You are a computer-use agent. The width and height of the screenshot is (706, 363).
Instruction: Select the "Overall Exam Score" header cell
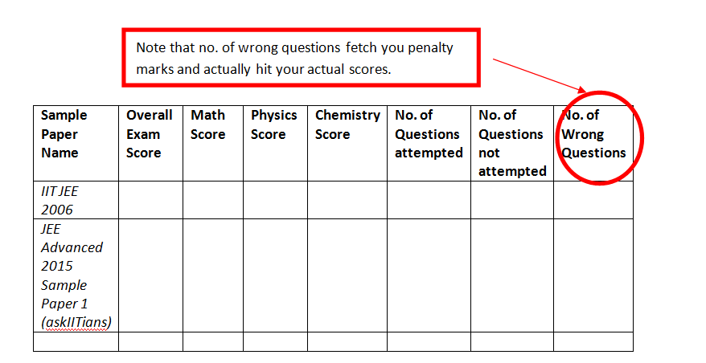(x=150, y=134)
